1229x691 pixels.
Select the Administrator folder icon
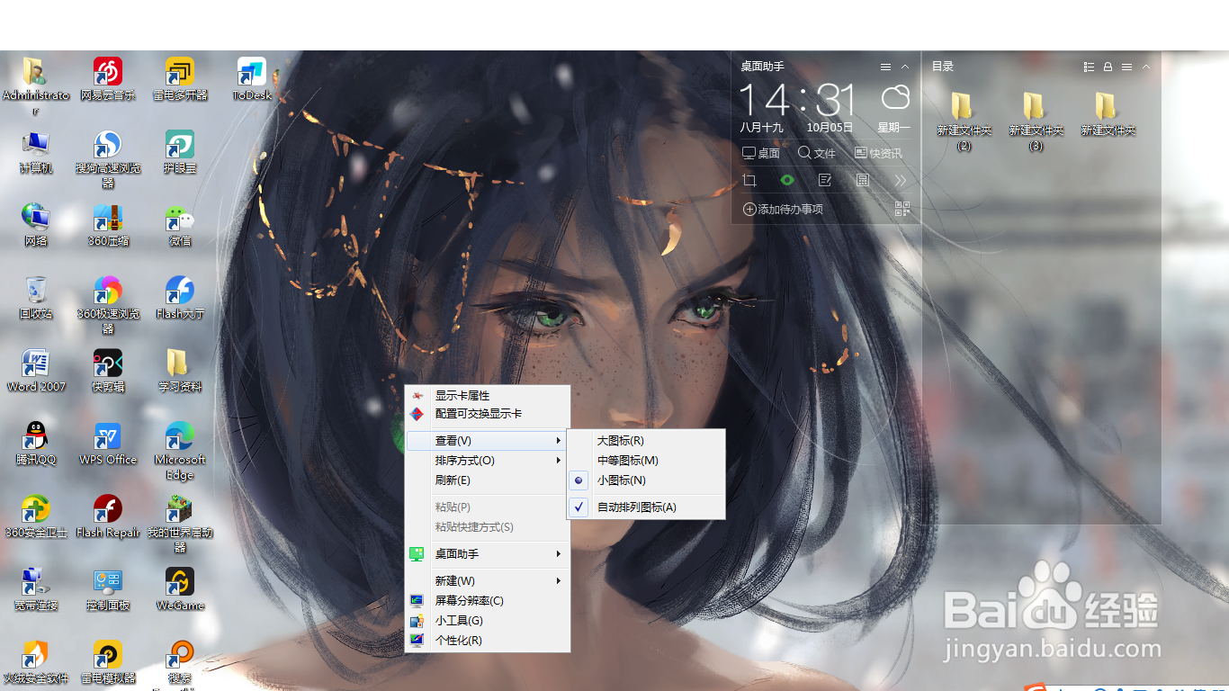pyautogui.click(x=36, y=86)
